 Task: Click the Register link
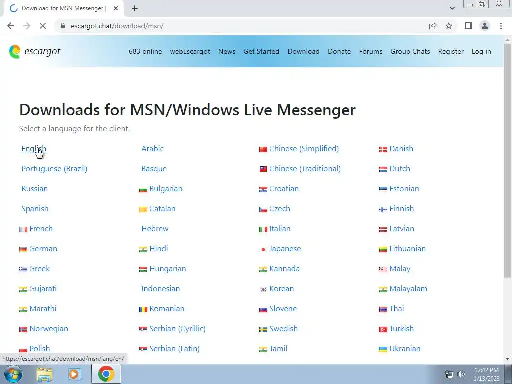(x=451, y=51)
